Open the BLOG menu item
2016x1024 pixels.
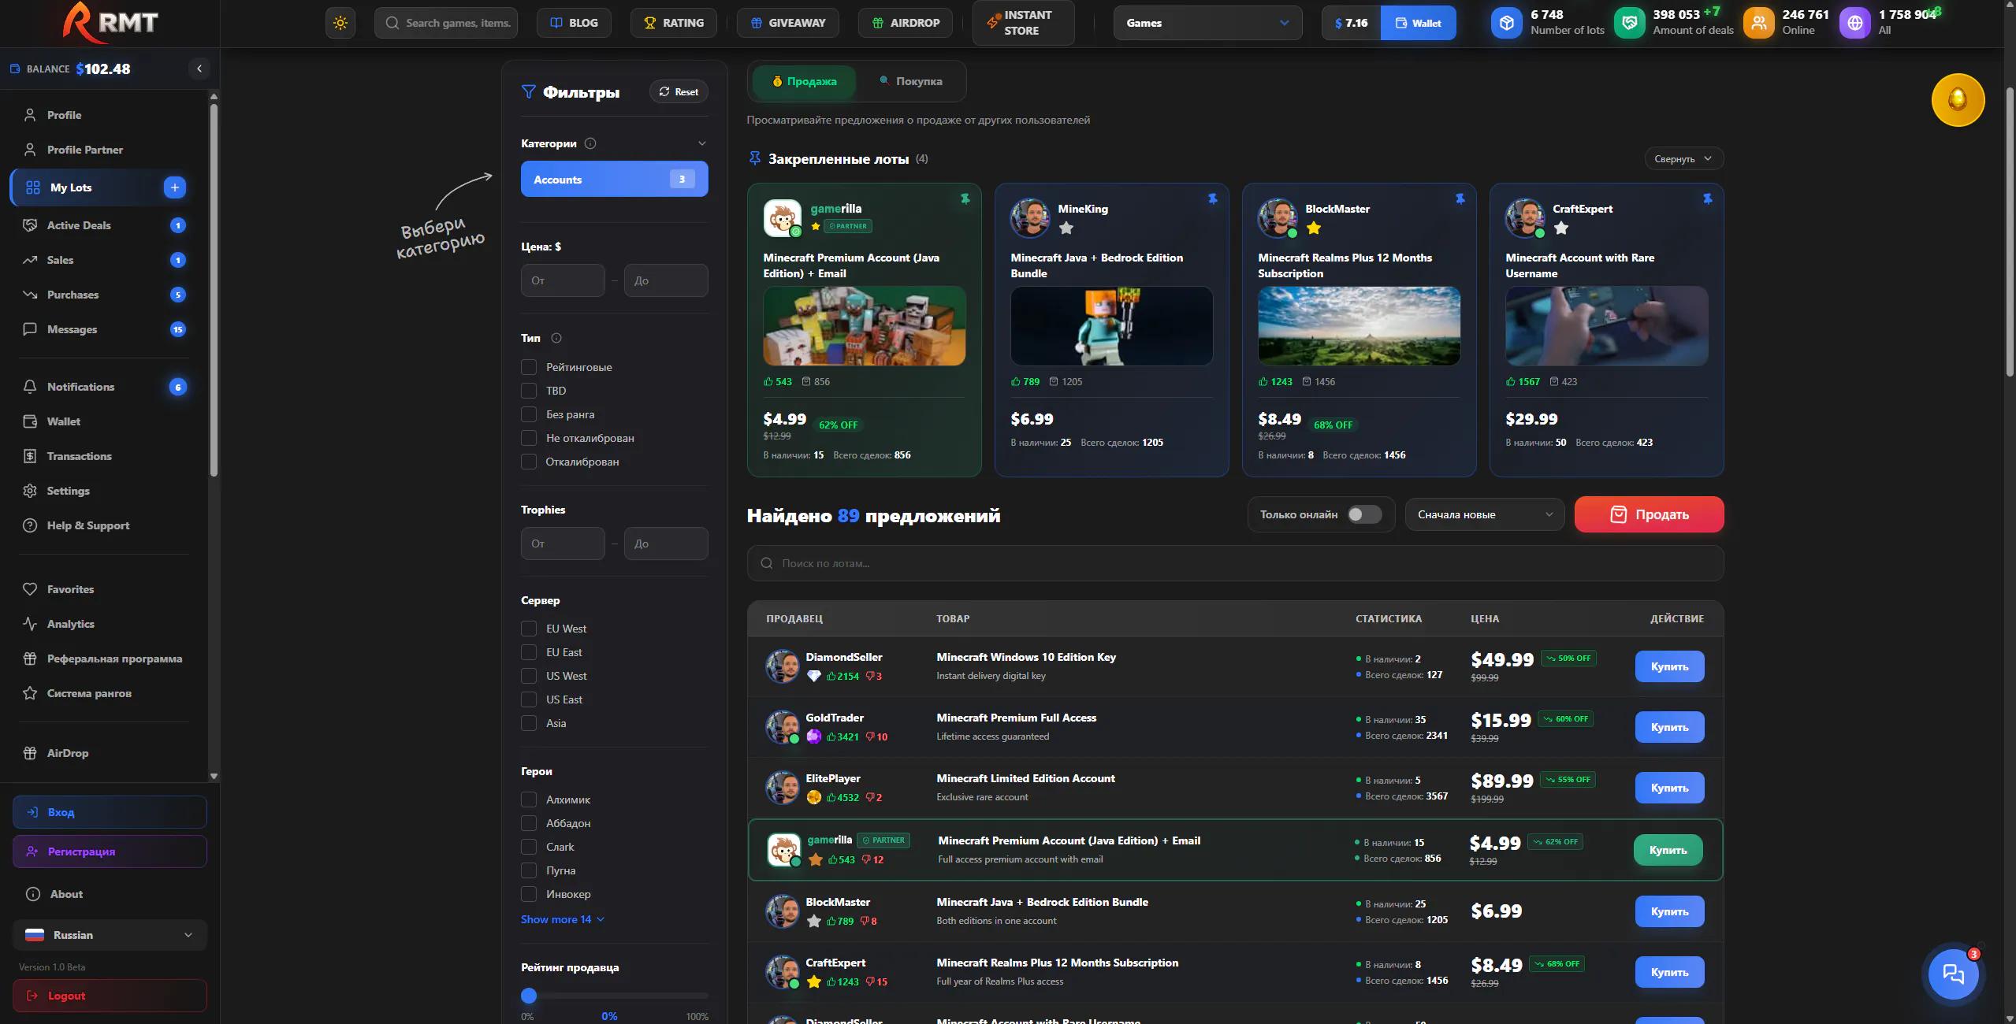pyautogui.click(x=574, y=23)
